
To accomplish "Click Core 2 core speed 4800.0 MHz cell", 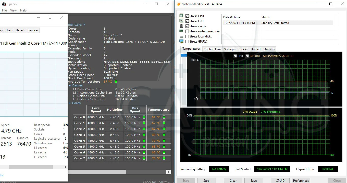I will point(96,129).
